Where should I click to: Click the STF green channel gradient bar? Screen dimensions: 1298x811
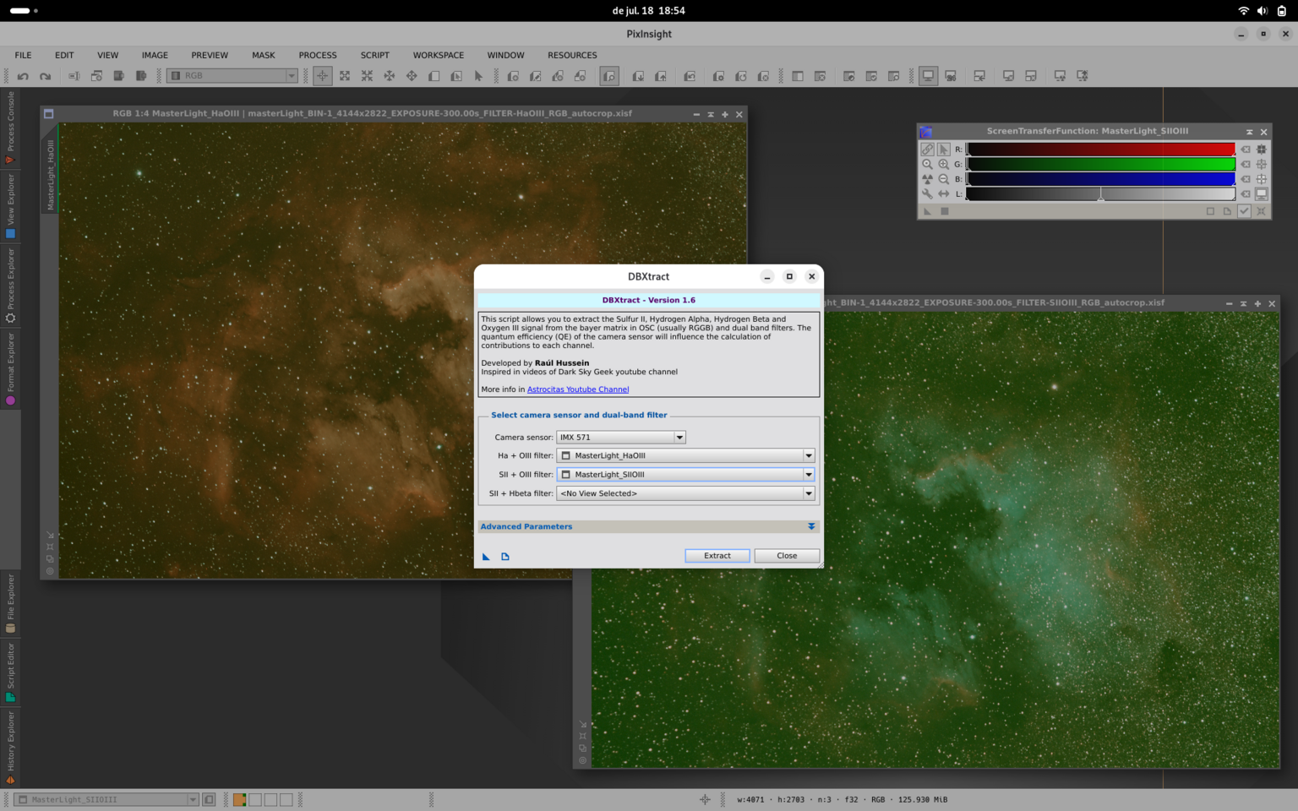[1100, 164]
